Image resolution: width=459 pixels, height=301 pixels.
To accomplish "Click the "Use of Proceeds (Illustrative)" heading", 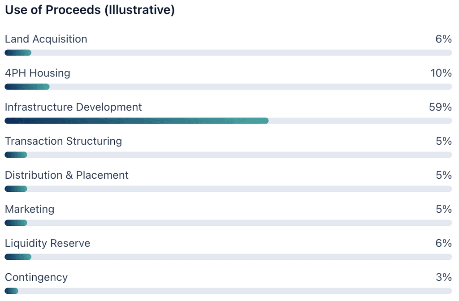I will (90, 10).
